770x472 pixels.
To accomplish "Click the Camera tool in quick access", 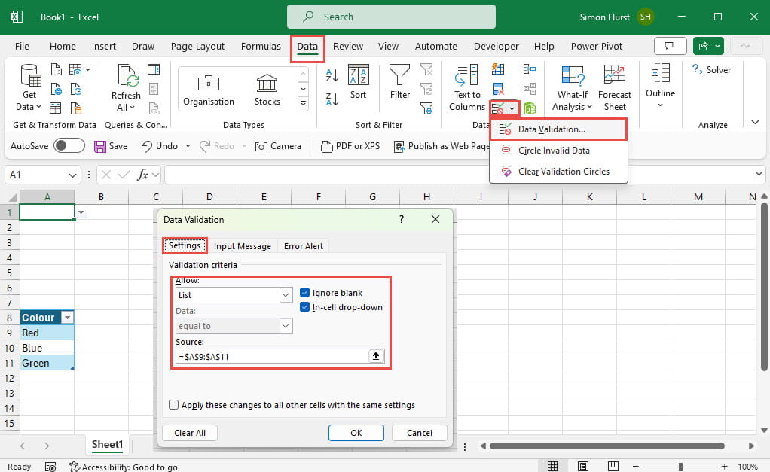I will (x=278, y=146).
